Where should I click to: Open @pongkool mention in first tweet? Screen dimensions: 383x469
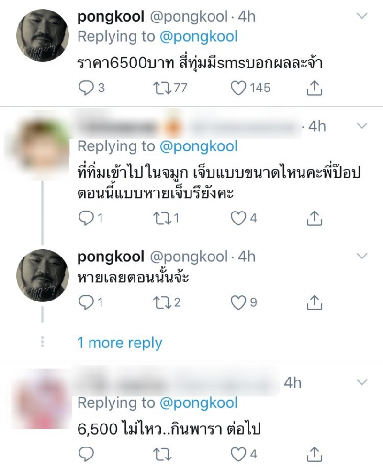click(x=199, y=36)
